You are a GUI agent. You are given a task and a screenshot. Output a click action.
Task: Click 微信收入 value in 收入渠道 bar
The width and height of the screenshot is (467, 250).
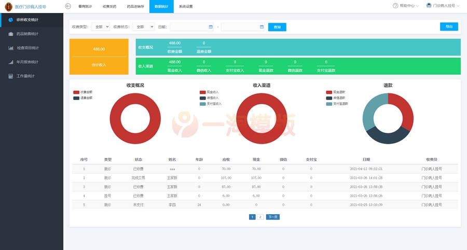pyautogui.click(x=204, y=62)
